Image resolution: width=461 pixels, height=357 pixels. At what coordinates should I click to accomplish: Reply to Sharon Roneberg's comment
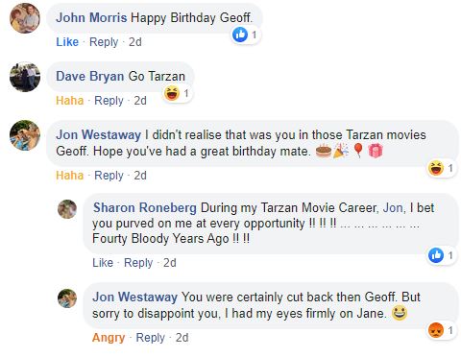point(138,263)
